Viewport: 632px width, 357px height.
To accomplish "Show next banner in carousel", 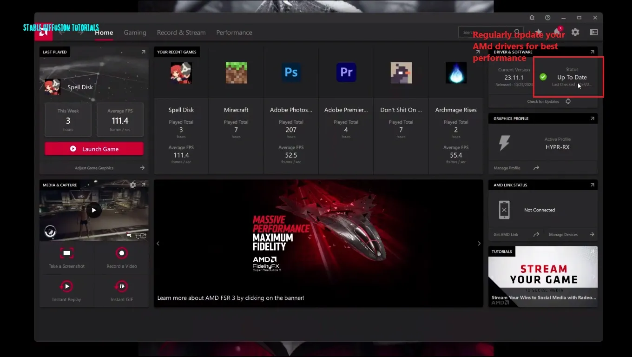I will click(479, 244).
